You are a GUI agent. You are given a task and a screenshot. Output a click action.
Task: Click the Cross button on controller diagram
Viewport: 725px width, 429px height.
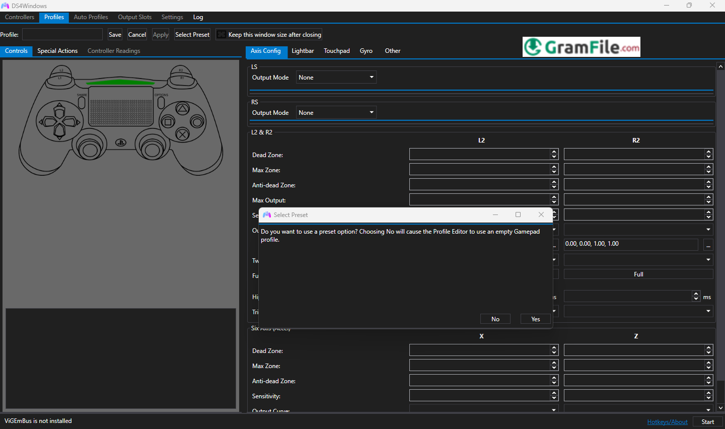[x=182, y=134]
